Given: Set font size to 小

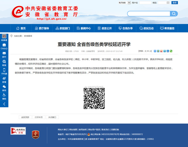Looking at the screenshot, I should pyautogui.click(x=150, y=51).
